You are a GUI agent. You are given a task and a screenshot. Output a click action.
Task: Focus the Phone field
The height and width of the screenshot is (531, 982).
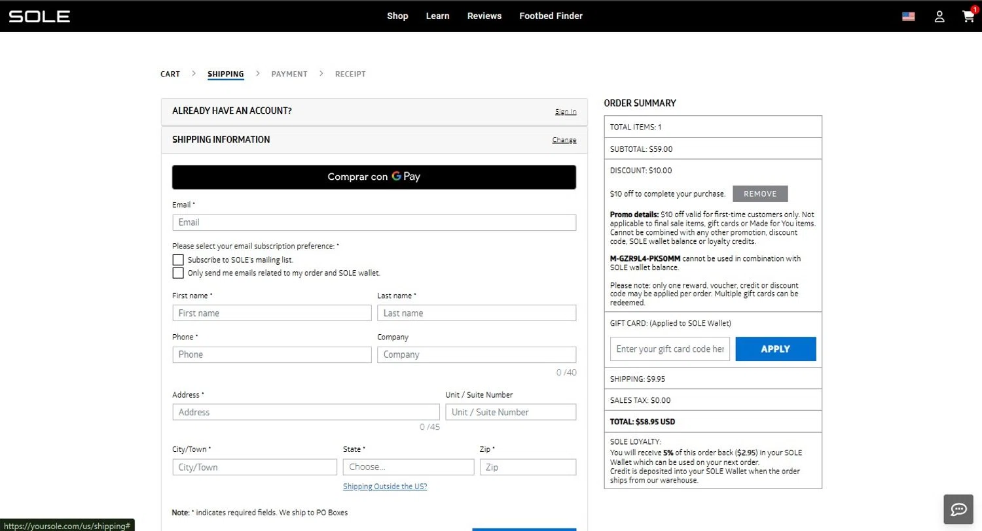[272, 354]
